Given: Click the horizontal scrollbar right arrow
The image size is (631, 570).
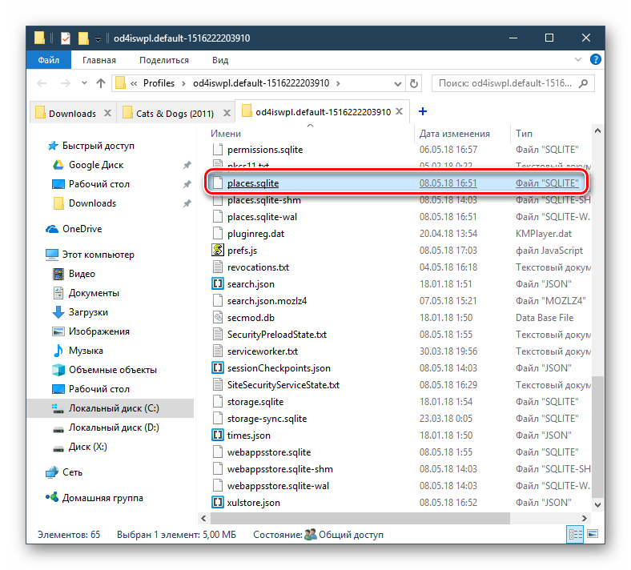Looking at the screenshot, I should (585, 519).
